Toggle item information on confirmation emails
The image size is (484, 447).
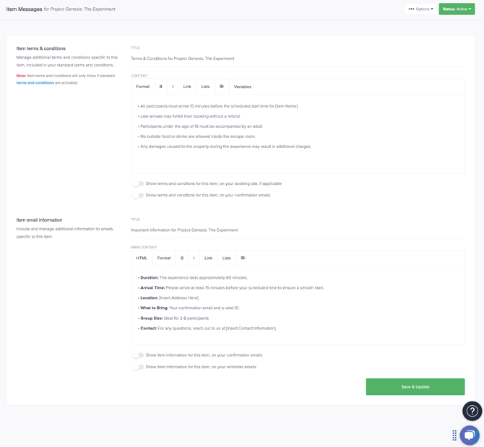[138, 355]
